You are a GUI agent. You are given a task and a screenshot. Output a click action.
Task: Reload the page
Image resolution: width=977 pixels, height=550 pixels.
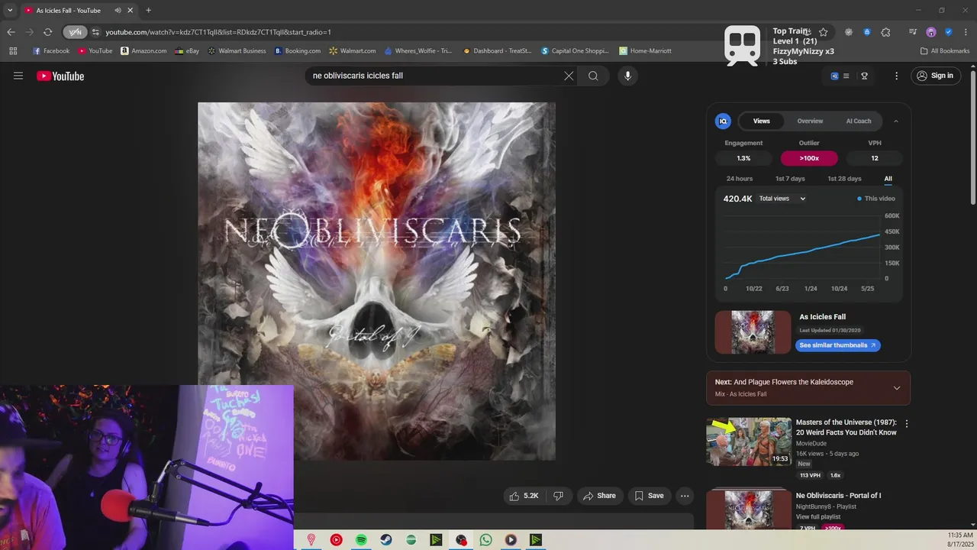(47, 32)
